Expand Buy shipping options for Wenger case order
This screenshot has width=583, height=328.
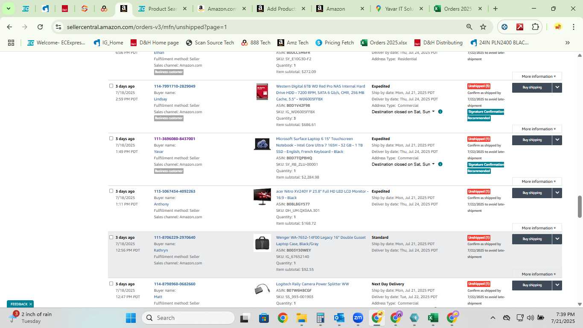point(557,239)
